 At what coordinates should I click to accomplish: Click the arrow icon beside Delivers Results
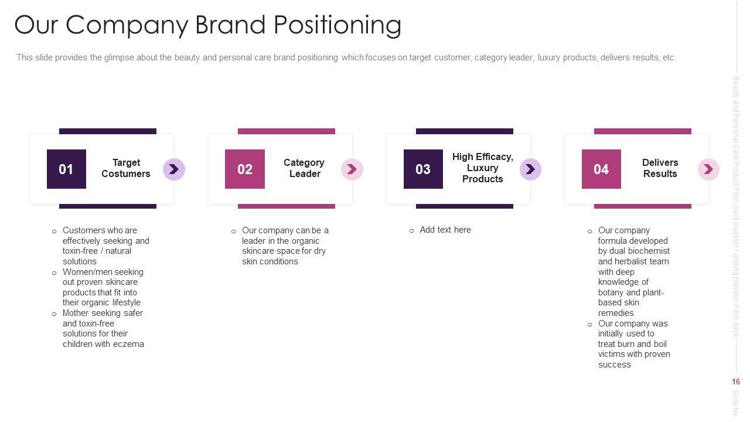[708, 169]
